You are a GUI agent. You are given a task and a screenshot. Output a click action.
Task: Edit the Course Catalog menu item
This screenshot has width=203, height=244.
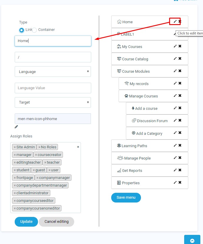click(x=175, y=59)
